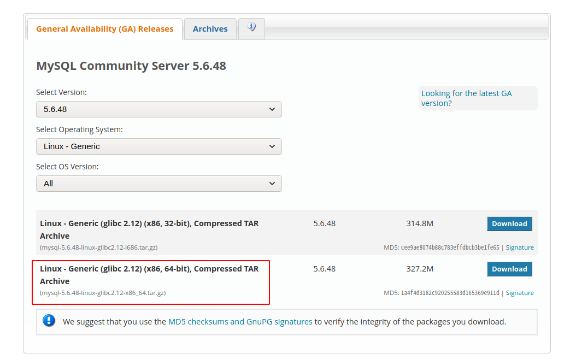Open MD5 checksums and GnuPG signatures link
The image size is (576, 360).
(240, 322)
